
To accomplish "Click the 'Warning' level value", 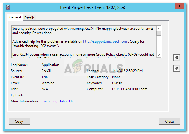I will pyautogui.click(x=48, y=83).
